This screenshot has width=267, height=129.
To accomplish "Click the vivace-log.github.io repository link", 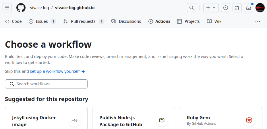I will pyautogui.click(x=75, y=8).
